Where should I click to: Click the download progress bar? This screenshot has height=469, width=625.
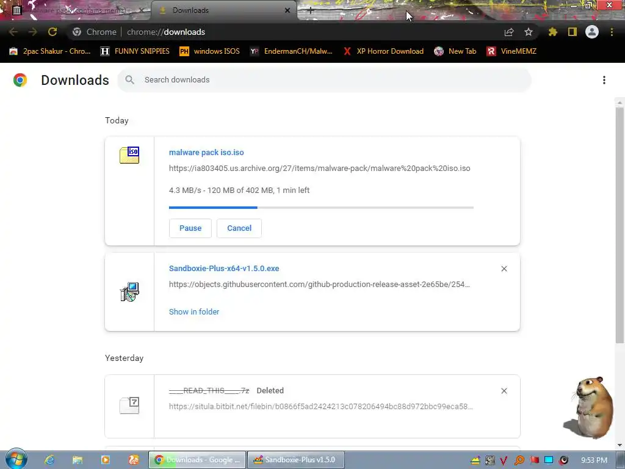coord(321,208)
